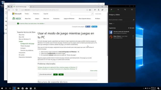
Task: Share page via Twitter button
Action: [x=94, y=27]
